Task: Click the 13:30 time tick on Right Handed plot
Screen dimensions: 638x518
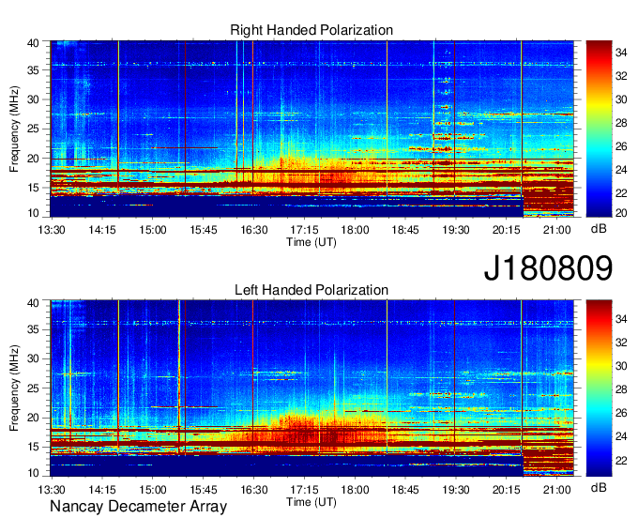Action: [x=52, y=230]
